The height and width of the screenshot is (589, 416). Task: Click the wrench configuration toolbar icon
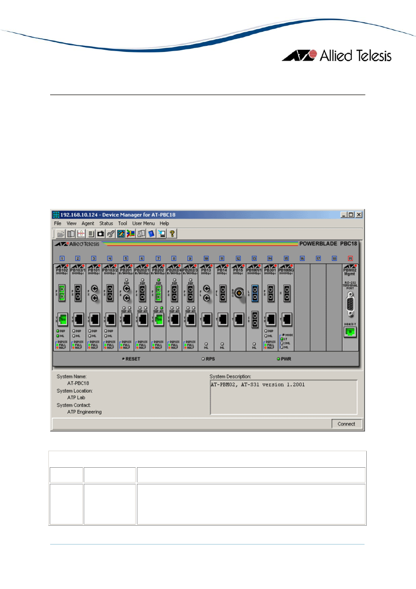pyautogui.click(x=111, y=234)
